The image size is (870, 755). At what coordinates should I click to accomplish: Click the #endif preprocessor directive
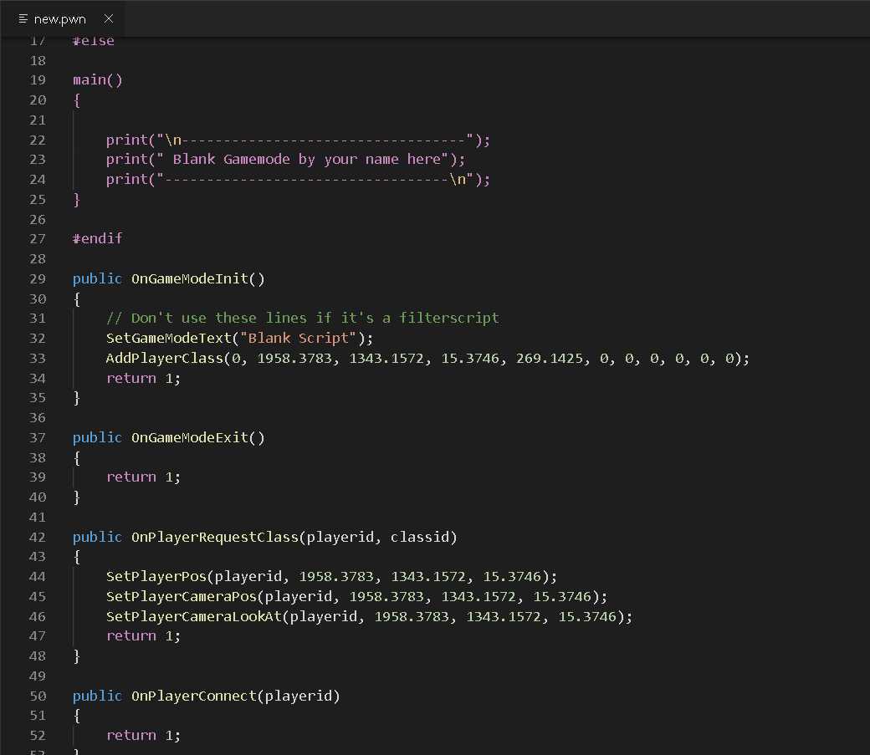pos(97,238)
